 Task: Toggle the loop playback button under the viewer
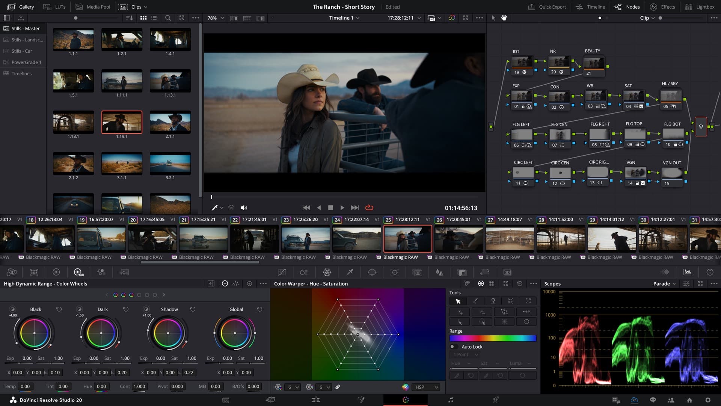pyautogui.click(x=370, y=208)
